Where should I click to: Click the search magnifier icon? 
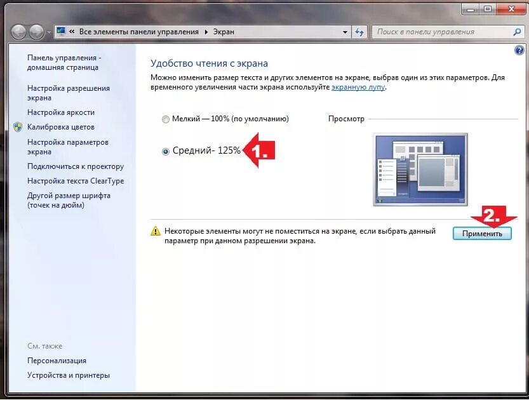pos(517,32)
